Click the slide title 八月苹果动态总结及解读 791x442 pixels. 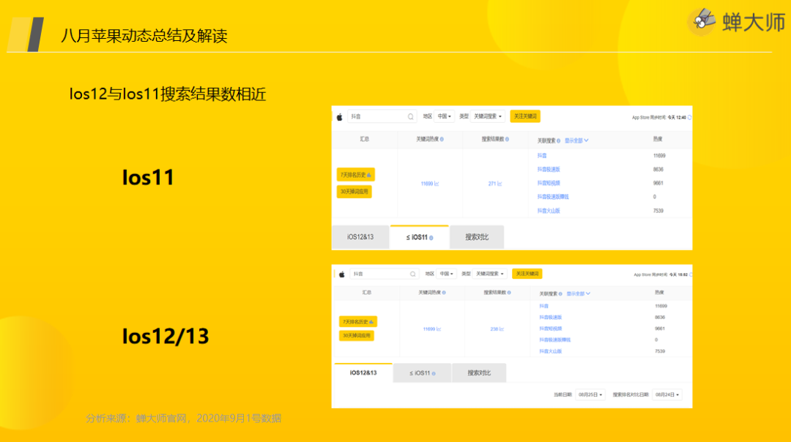click(144, 36)
